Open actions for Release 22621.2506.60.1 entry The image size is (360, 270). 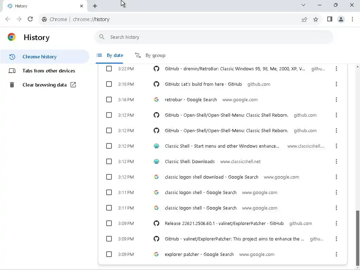coord(336,223)
